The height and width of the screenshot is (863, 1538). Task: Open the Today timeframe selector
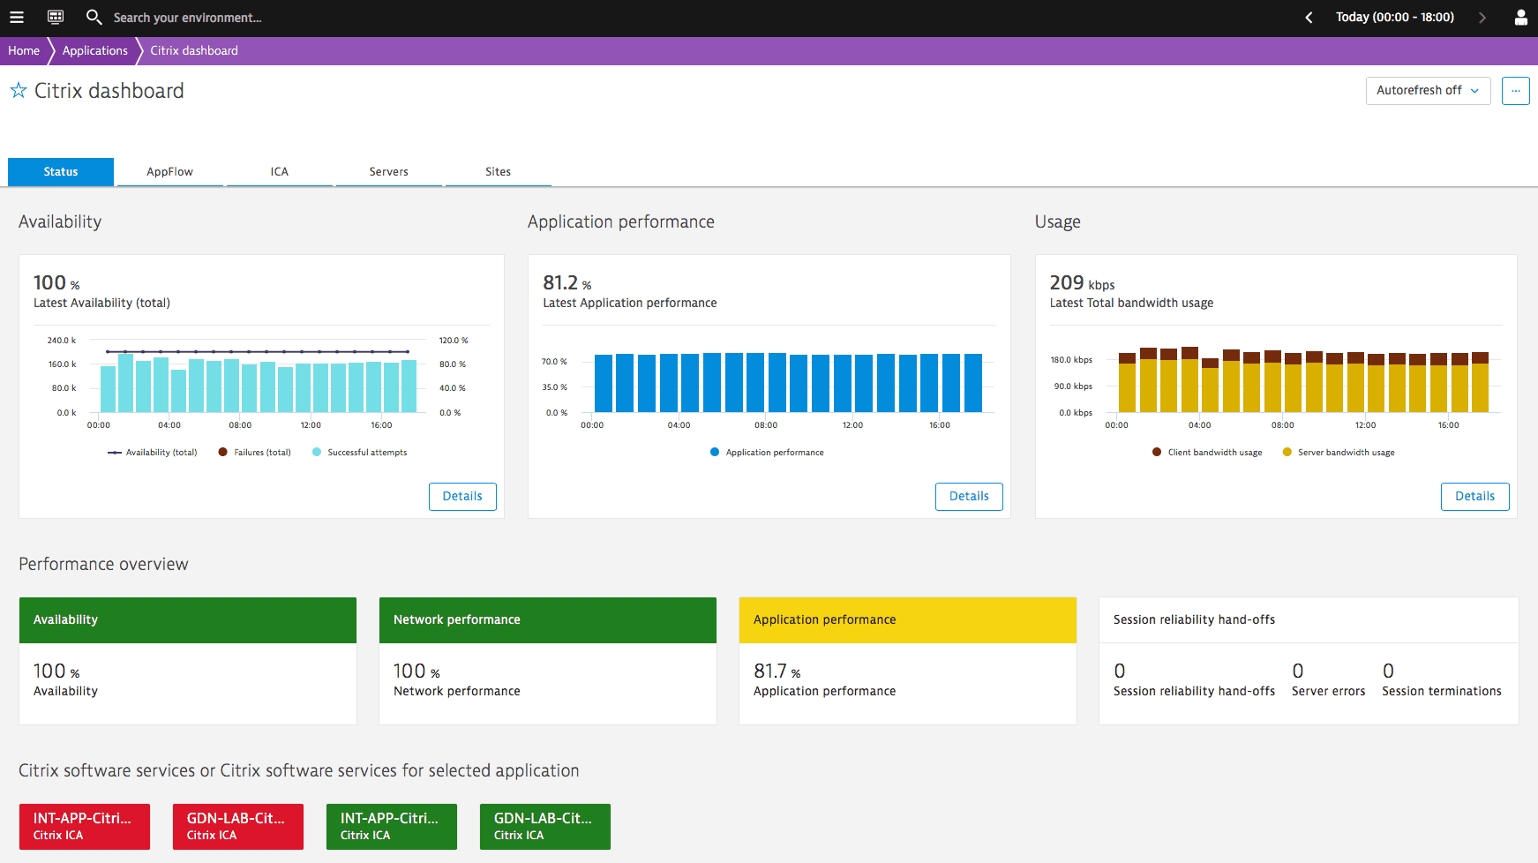[x=1394, y=17]
